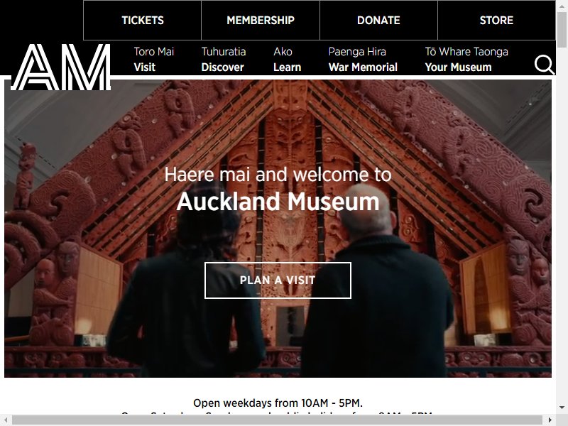Open the search magnifier icon

click(x=545, y=65)
